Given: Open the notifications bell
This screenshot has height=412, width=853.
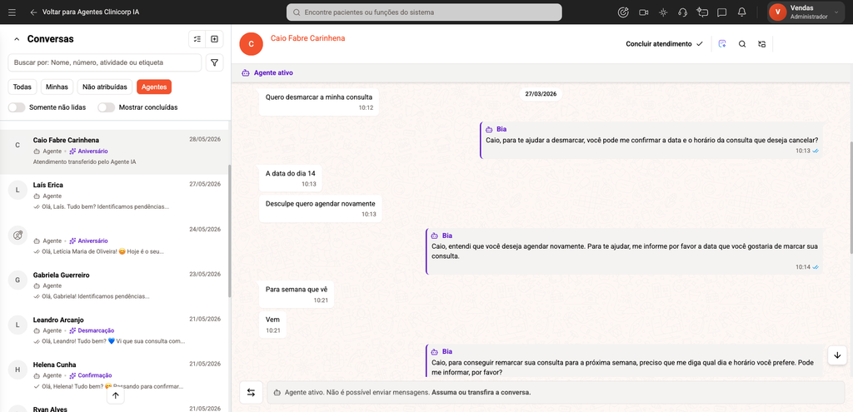Looking at the screenshot, I should click(741, 12).
